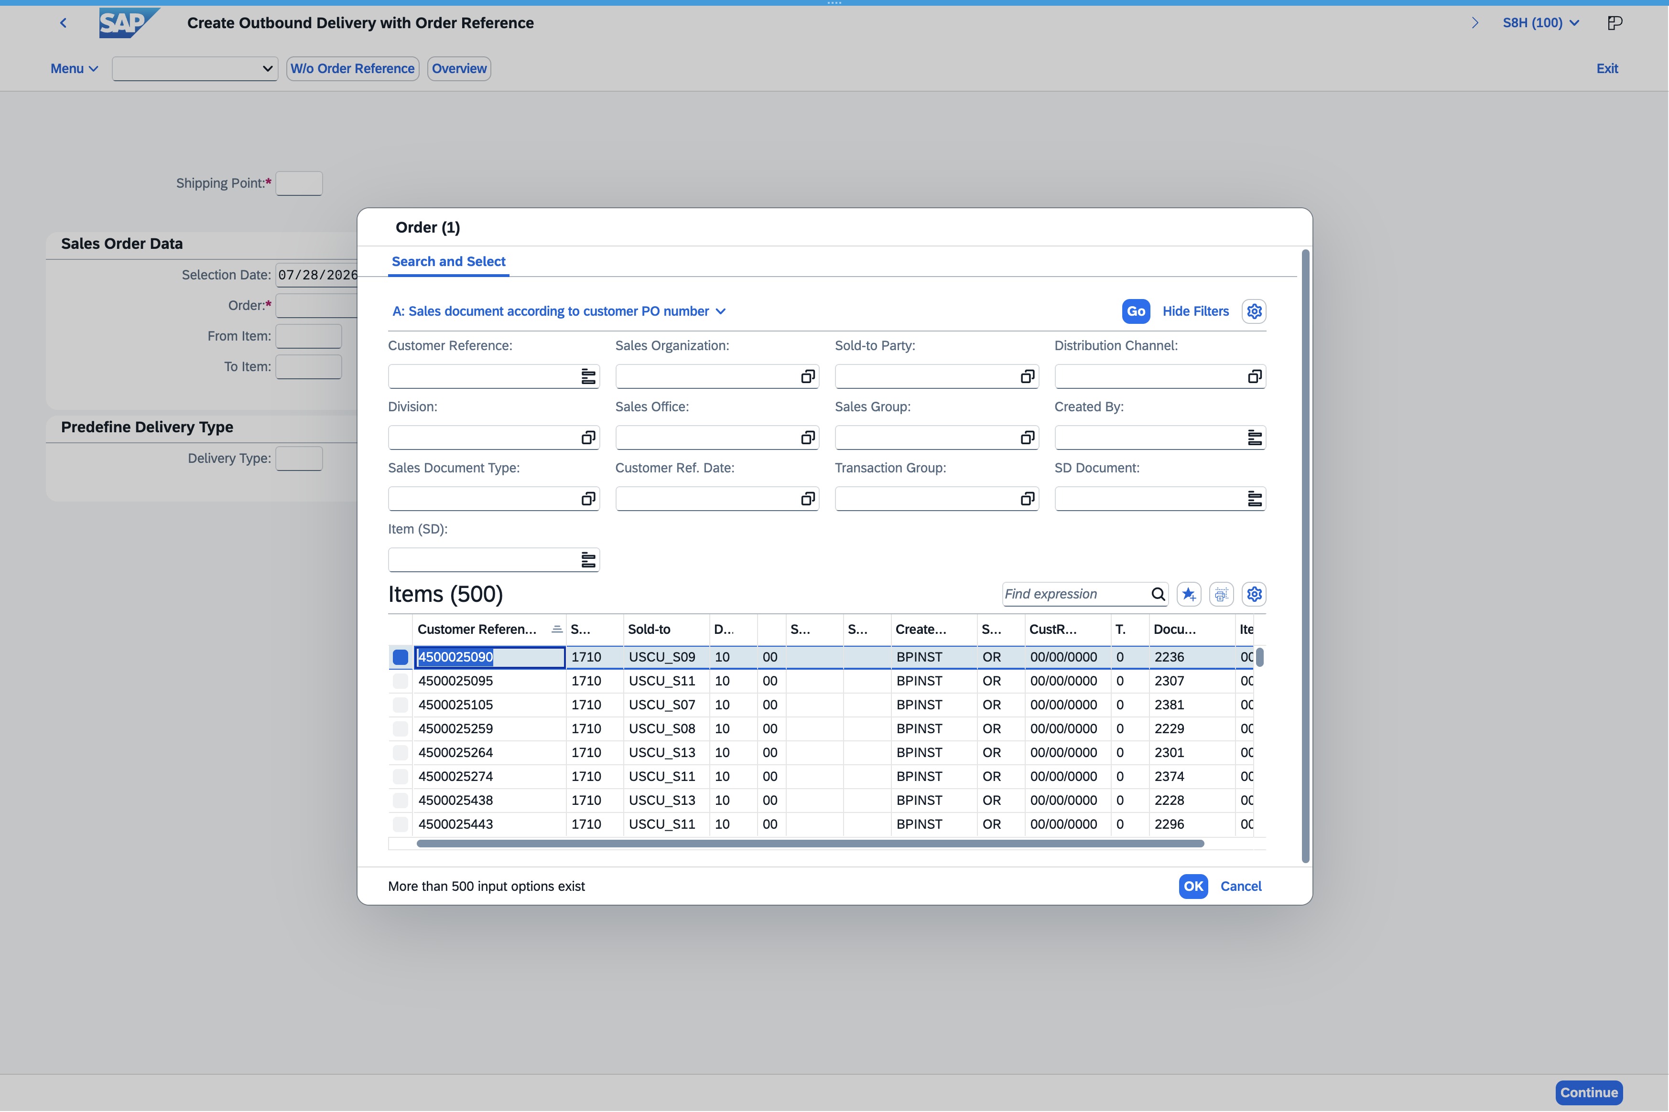Open value help for Sales Document Type

pos(588,499)
